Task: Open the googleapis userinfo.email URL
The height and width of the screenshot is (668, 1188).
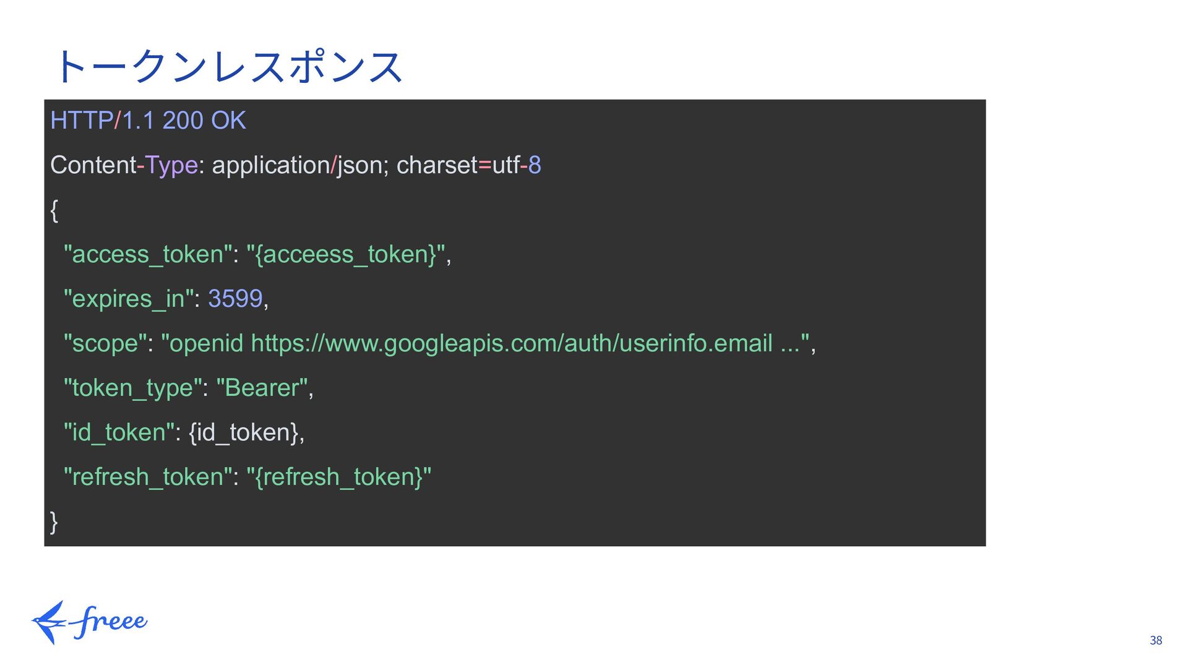Action: 511,343
